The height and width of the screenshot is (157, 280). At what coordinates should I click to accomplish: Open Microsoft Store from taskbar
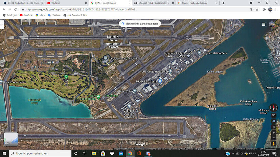(103, 153)
